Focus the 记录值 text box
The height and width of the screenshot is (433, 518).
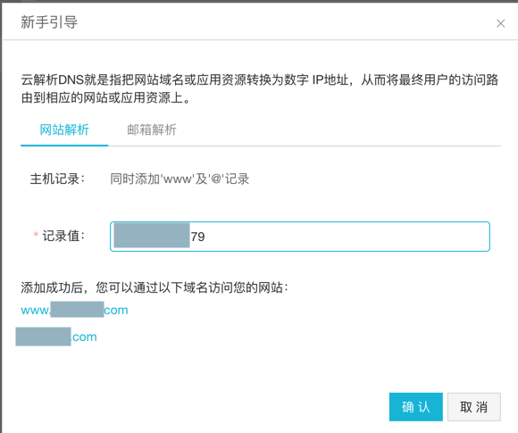tap(299, 237)
